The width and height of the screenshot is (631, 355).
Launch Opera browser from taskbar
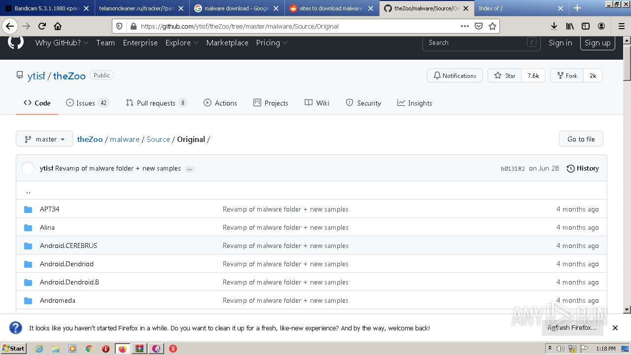tap(105, 349)
